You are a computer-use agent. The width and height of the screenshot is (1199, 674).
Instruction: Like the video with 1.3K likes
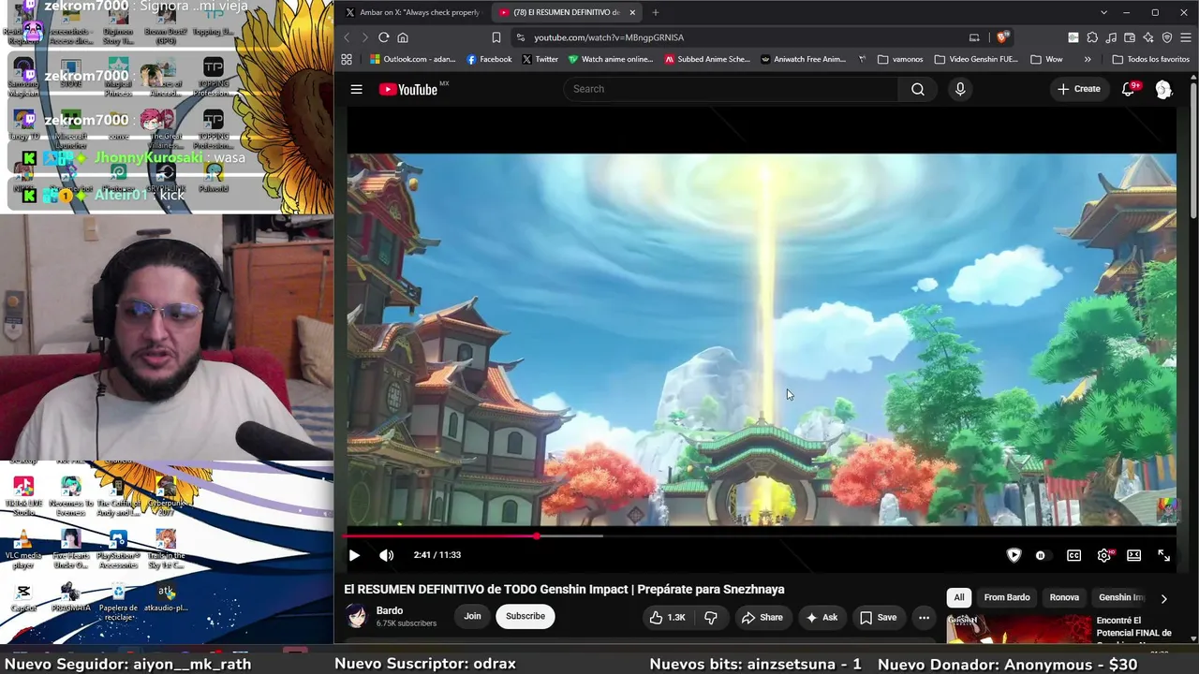click(x=667, y=617)
